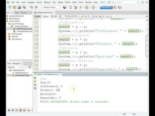Click the Open Project toolbar icon
The height and width of the screenshot is (116, 155).
point(19,7)
